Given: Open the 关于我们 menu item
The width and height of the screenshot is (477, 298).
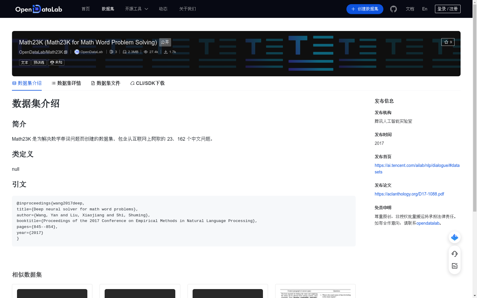Looking at the screenshot, I should pos(187,9).
